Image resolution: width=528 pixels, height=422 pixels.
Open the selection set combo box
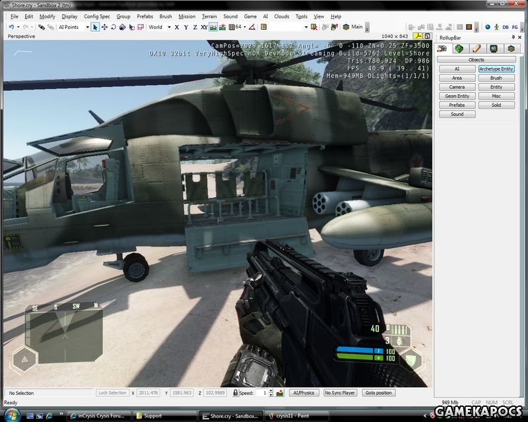pos(289,27)
